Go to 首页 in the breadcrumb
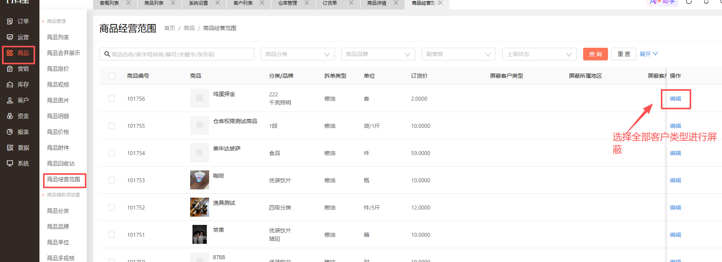722x262 pixels. (x=170, y=28)
